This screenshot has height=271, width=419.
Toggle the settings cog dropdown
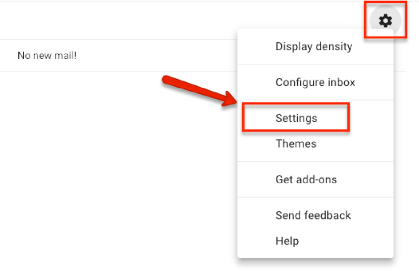pyautogui.click(x=385, y=21)
